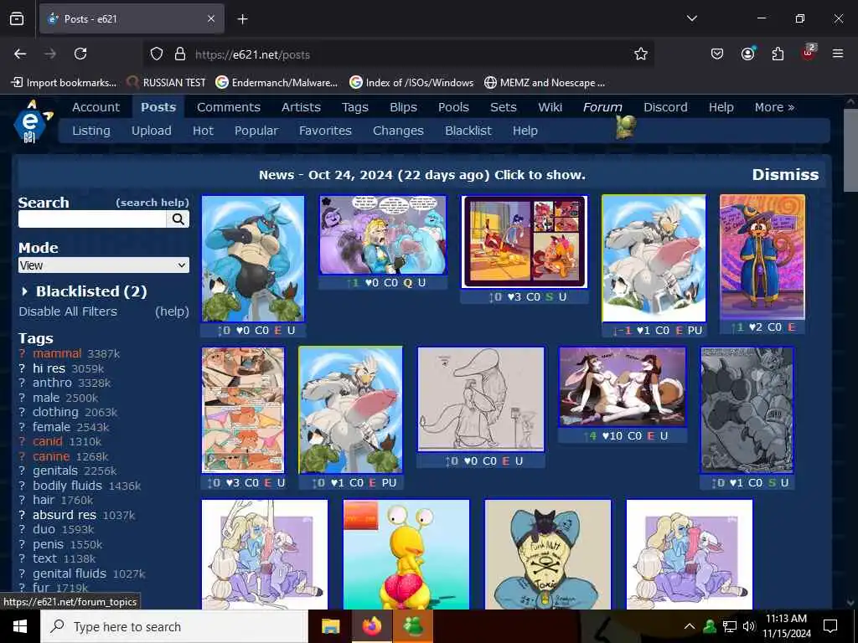
Task: Click the page vertical scrollbar thumb
Action: 850,151
